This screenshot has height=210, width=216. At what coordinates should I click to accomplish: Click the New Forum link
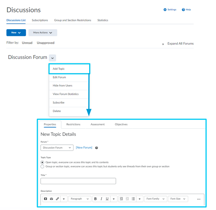pyautogui.click(x=84, y=148)
